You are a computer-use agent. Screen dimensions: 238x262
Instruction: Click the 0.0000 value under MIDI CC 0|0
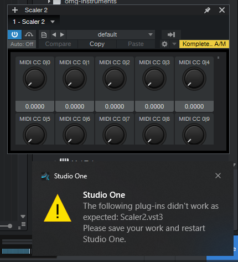pos(35,106)
